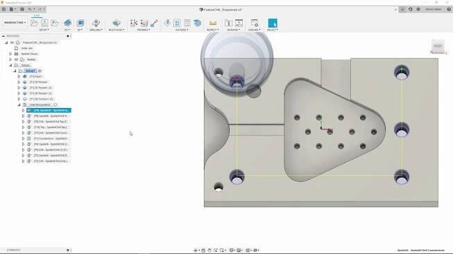Viewport: 453px width, 254px height.
Task: Expand the Models tree node
Action: point(10,60)
